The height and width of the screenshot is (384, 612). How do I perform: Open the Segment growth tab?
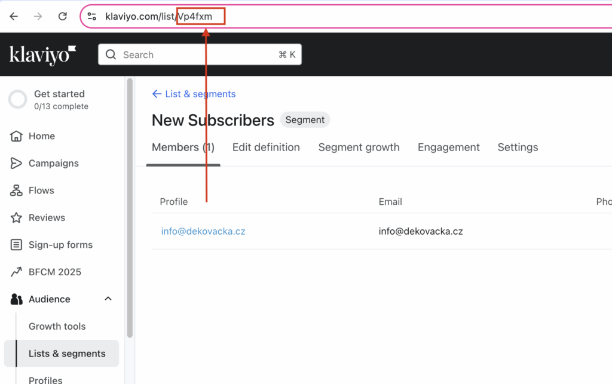pyautogui.click(x=359, y=148)
